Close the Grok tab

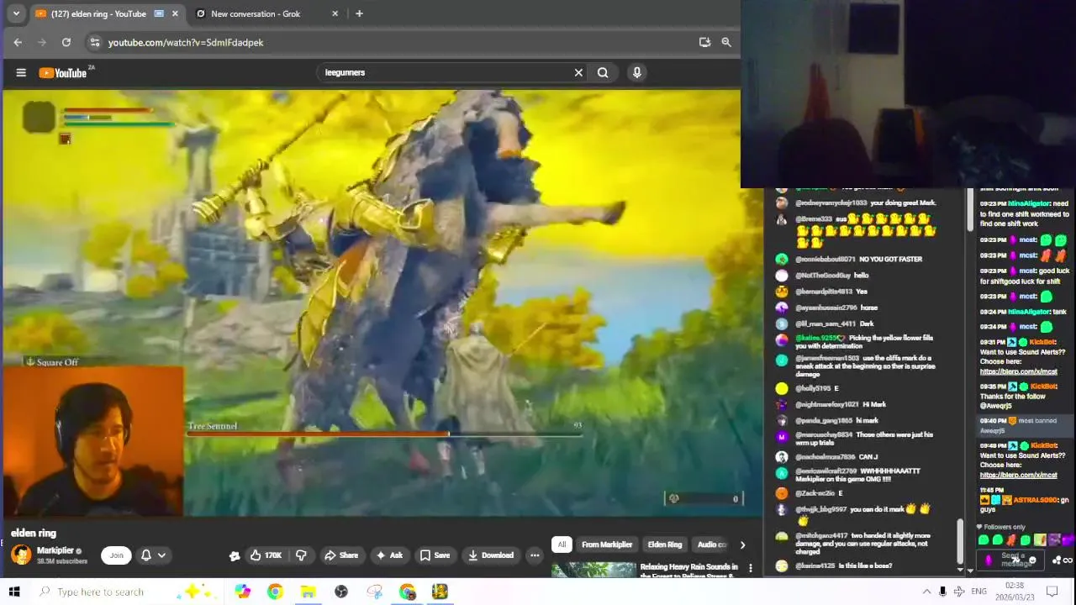(335, 13)
